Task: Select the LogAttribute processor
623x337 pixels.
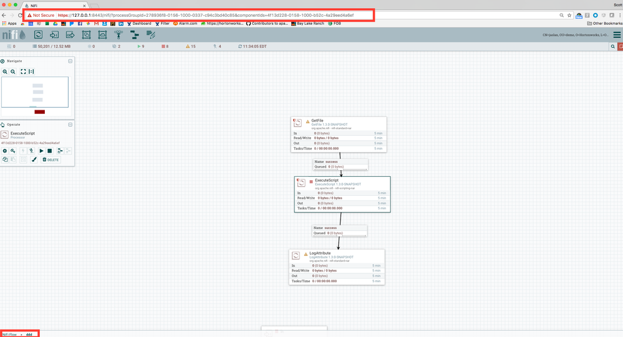Action: point(337,267)
